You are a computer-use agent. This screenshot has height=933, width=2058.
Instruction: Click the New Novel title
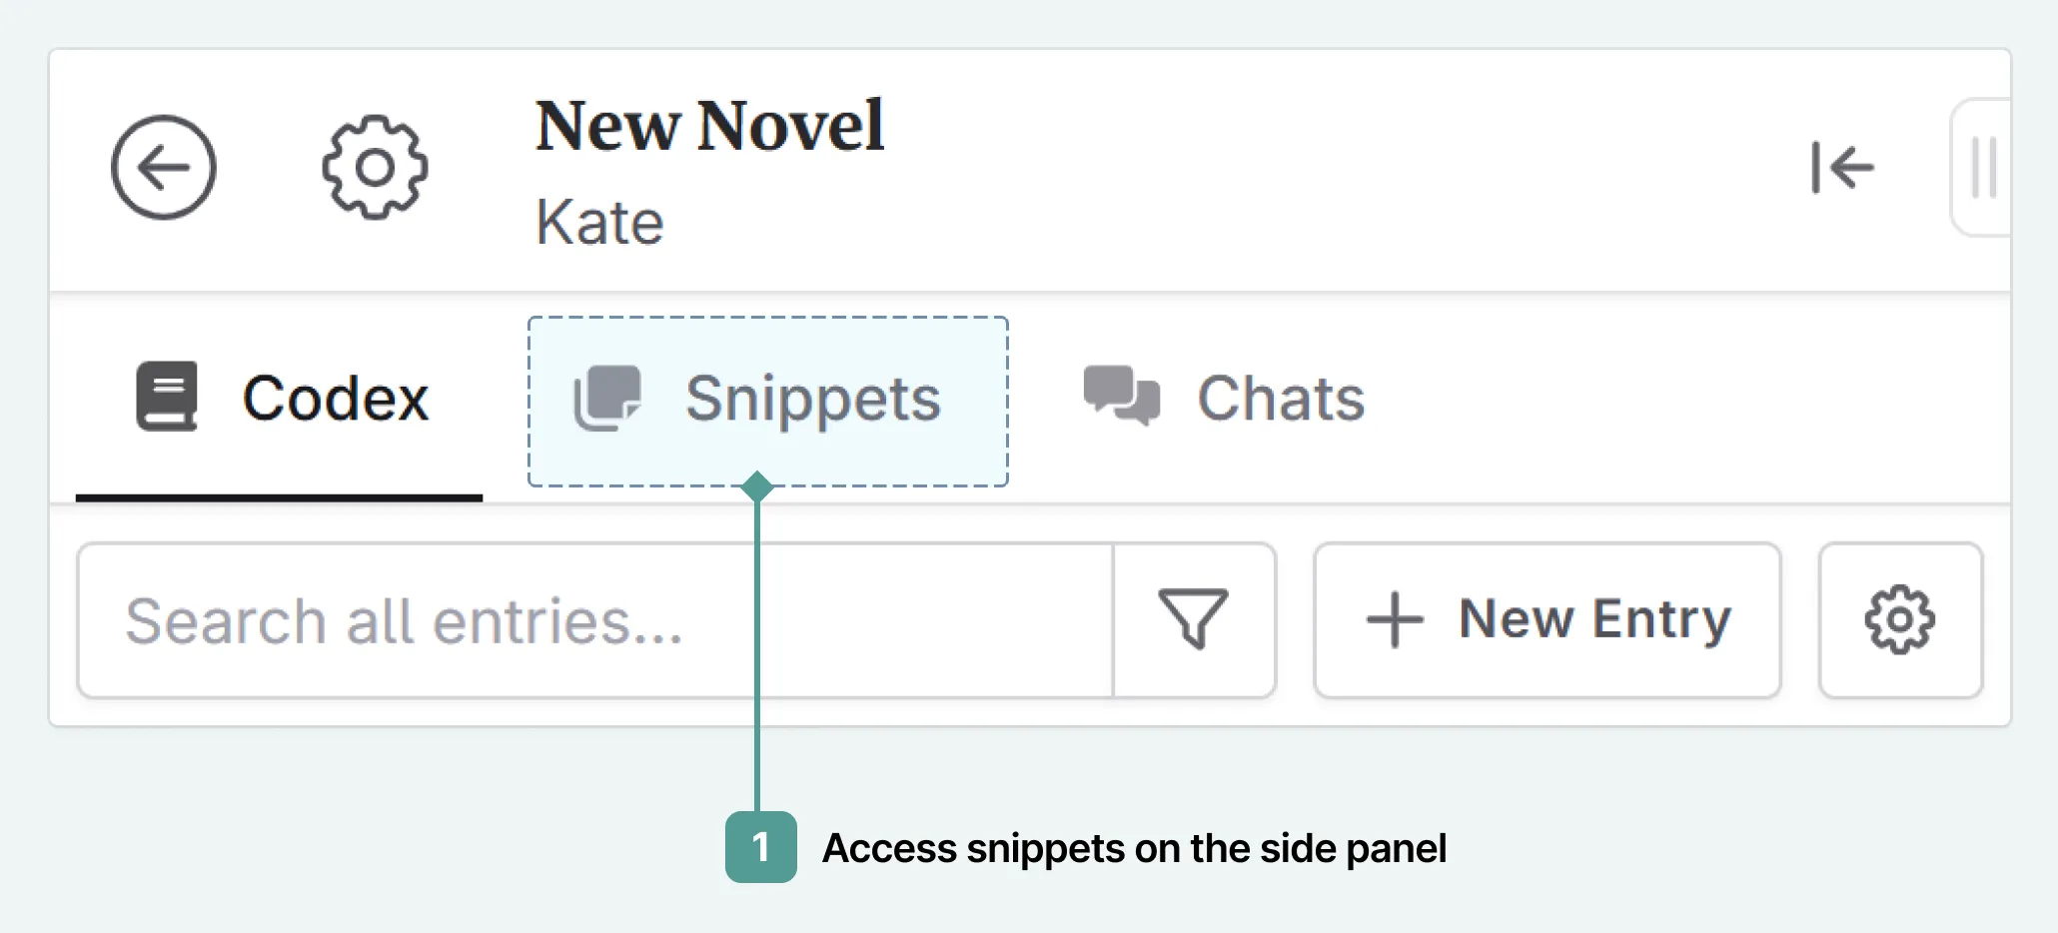(708, 125)
